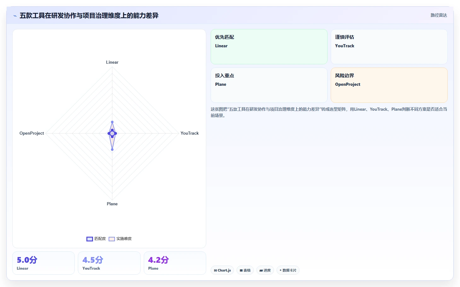Click the 4.2分 Plane score card

pos(175,263)
